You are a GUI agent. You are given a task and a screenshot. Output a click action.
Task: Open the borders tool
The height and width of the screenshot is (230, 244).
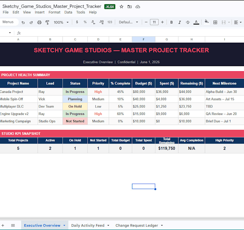(x=215, y=22)
